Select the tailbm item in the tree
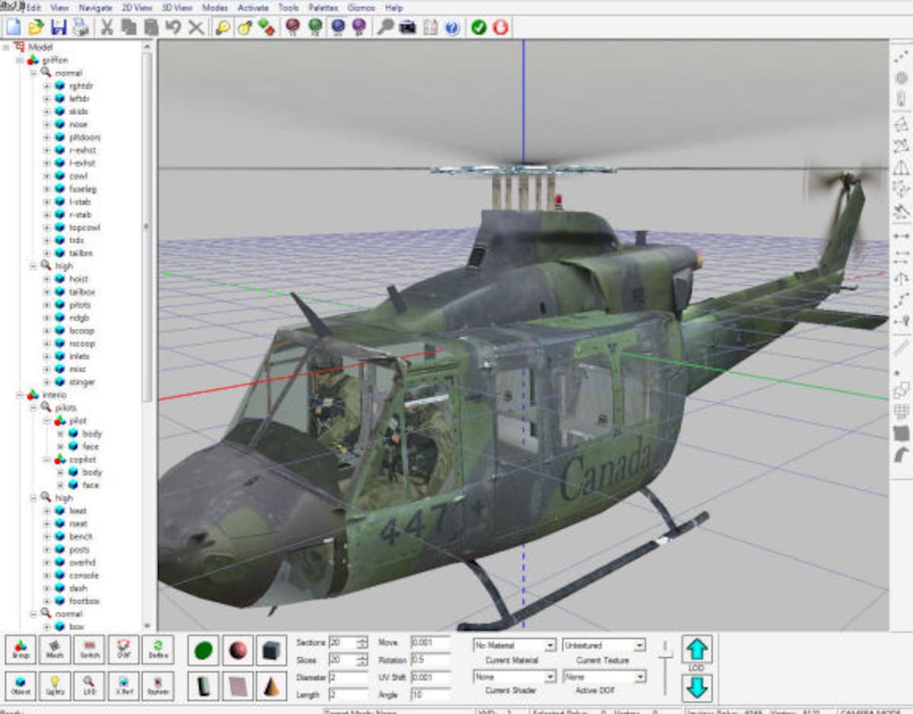Viewport: 913px width, 714px height. point(81,253)
